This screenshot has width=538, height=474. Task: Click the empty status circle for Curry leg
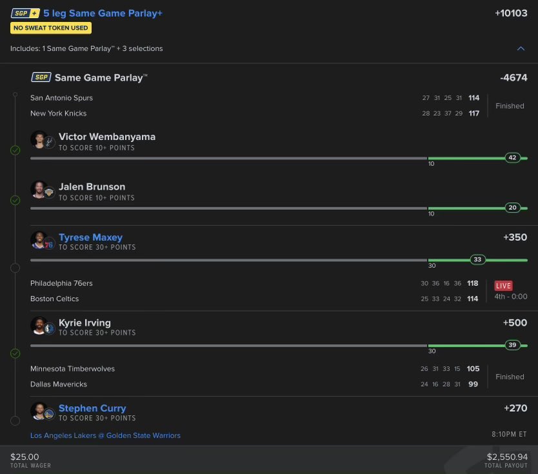point(15,421)
